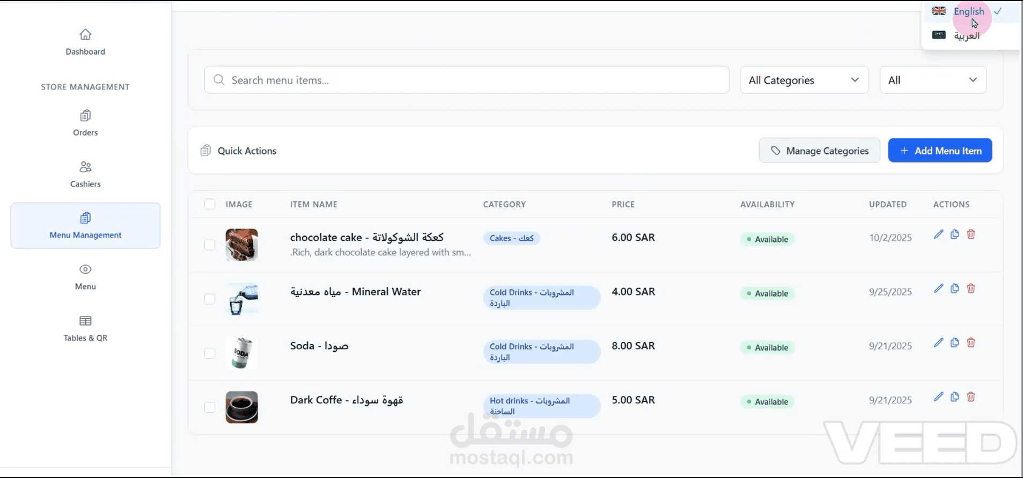Select the Mineral Water row checkbox
Viewport: 1023px width, 478px height.
click(210, 299)
